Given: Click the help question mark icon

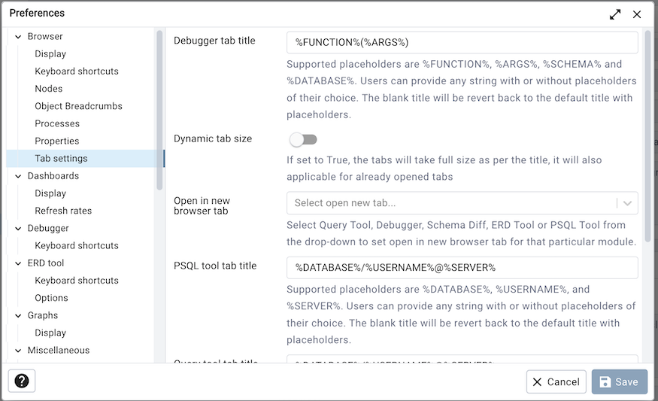Looking at the screenshot, I should (x=22, y=381).
